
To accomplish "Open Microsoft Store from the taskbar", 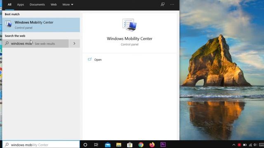I will pos(130,145).
